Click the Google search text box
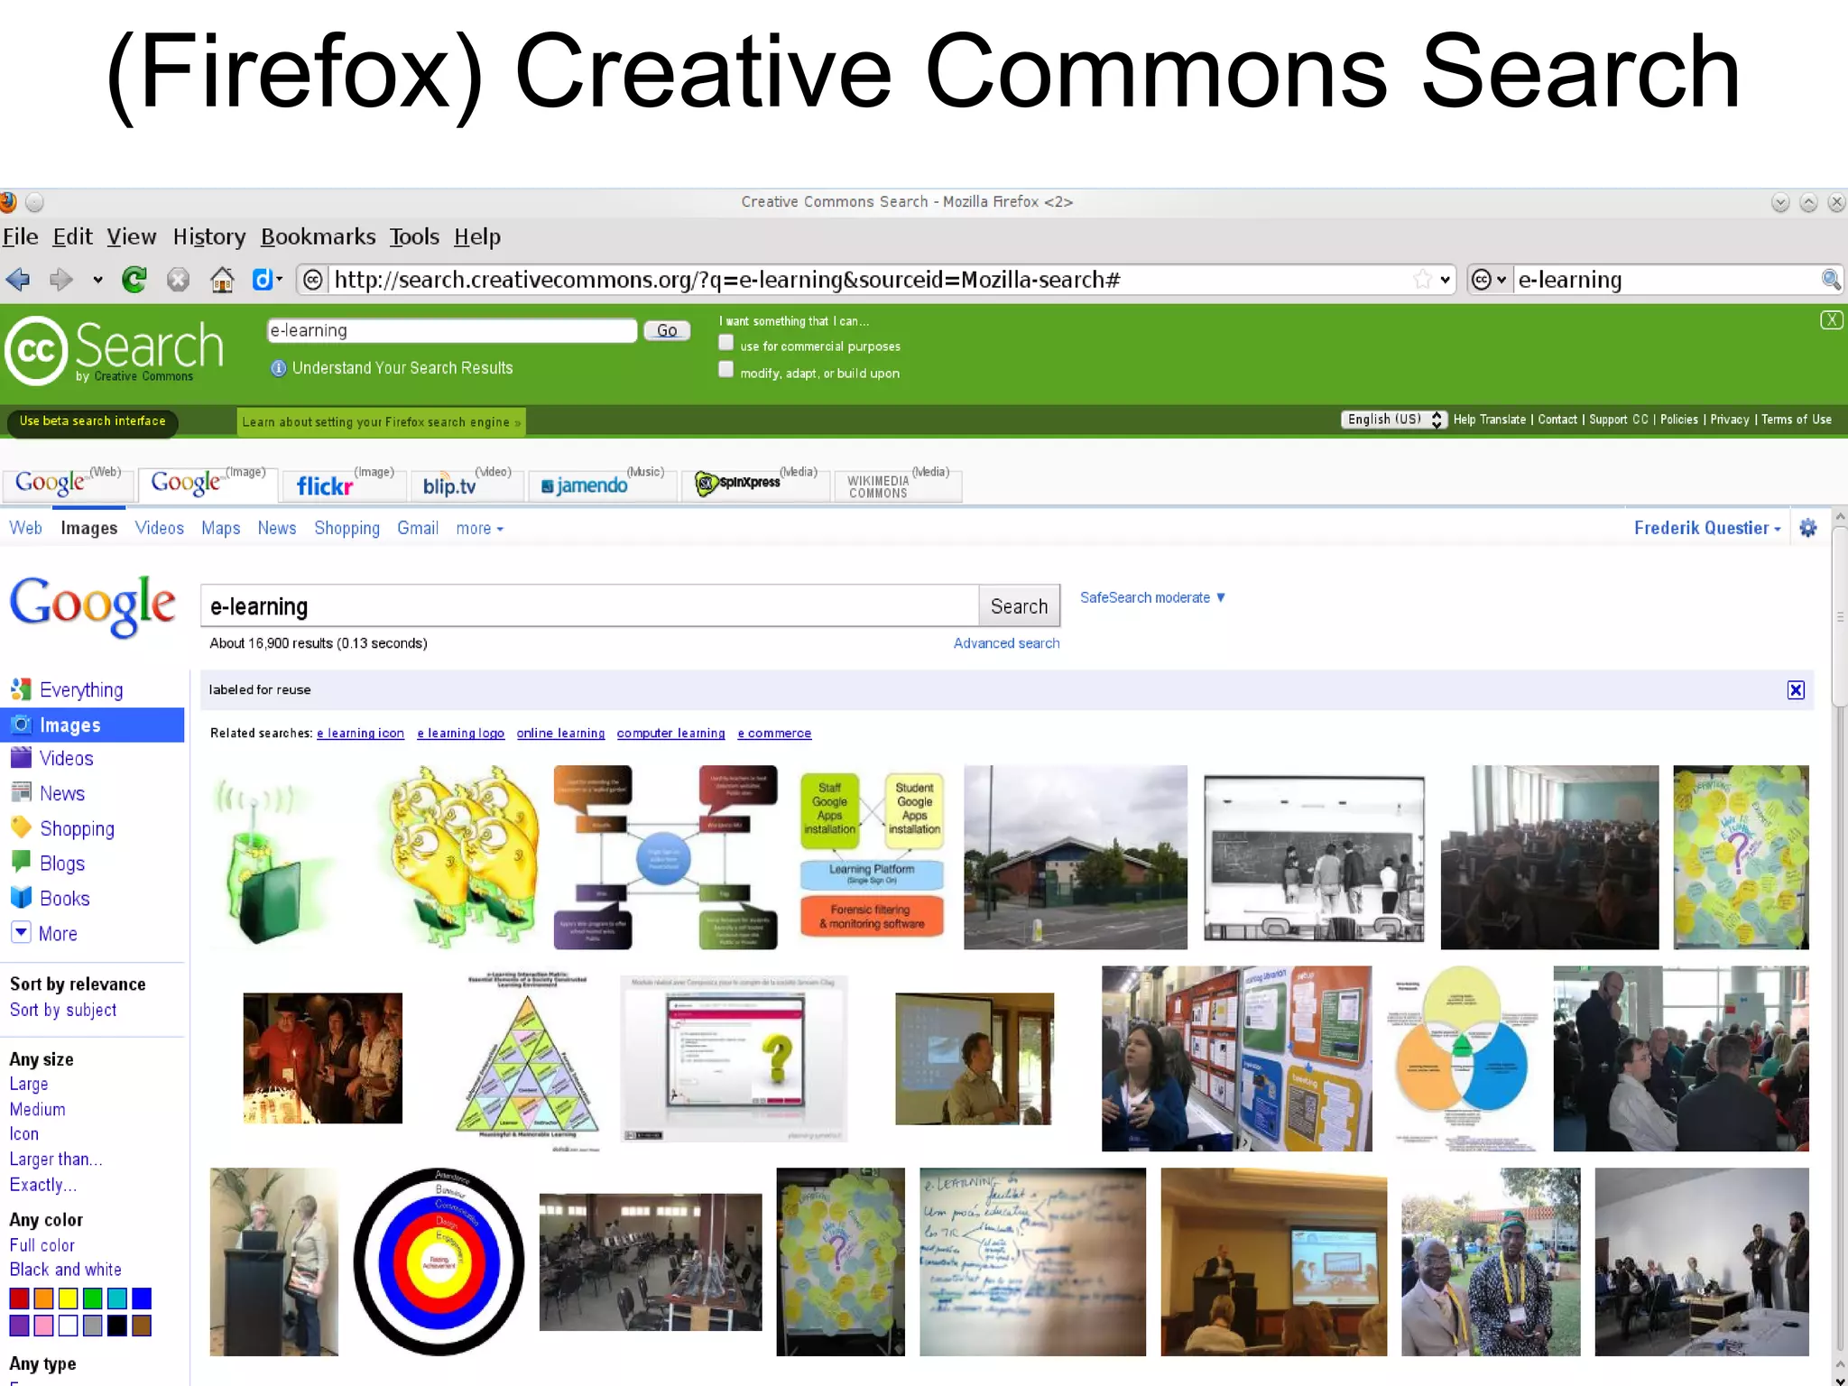This screenshot has height=1386, width=1848. [589, 606]
